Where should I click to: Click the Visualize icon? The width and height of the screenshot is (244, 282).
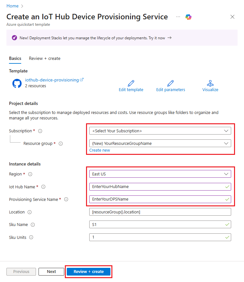210,83
